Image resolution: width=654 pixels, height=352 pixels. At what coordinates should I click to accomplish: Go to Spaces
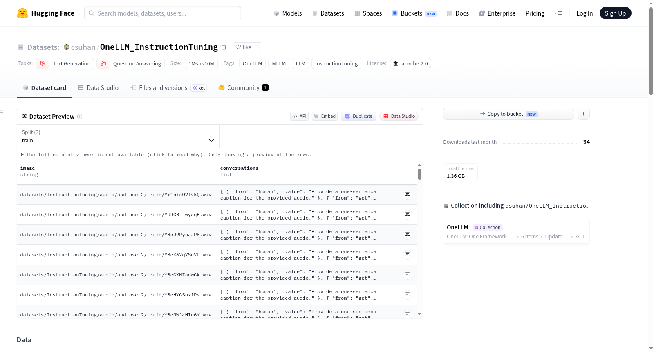click(x=368, y=13)
